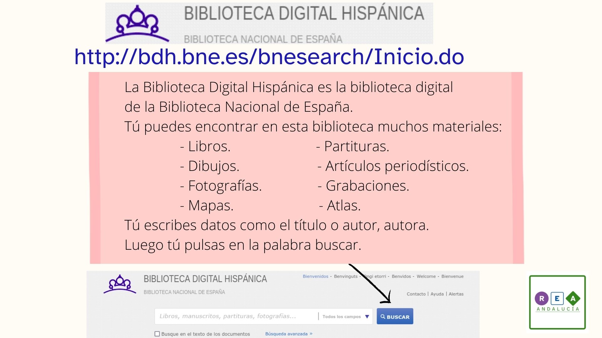Click 'Tú escribes datos como el título' line
Image resolution: width=602 pixels, height=338 pixels.
tap(277, 225)
